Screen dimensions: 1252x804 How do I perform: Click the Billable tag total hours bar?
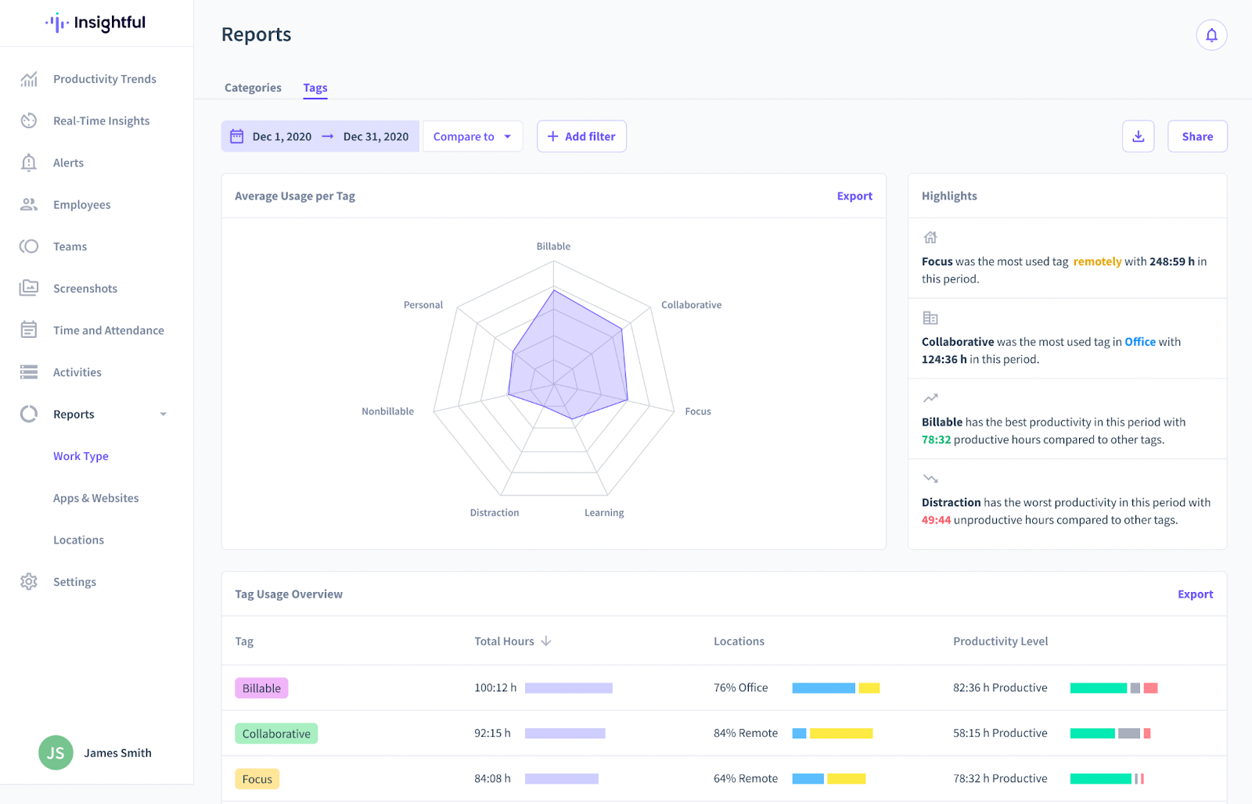[568, 688]
